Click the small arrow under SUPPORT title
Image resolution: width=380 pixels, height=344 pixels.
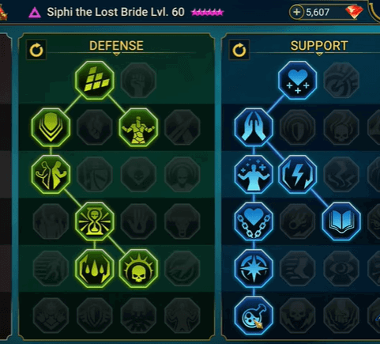coord(319,54)
